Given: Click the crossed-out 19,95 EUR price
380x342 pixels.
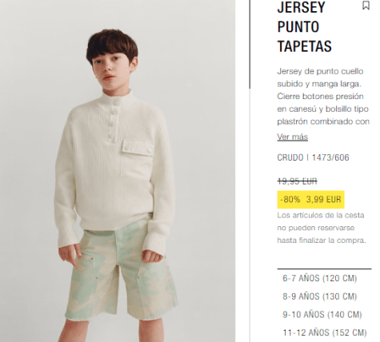Looking at the screenshot, I should (297, 181).
